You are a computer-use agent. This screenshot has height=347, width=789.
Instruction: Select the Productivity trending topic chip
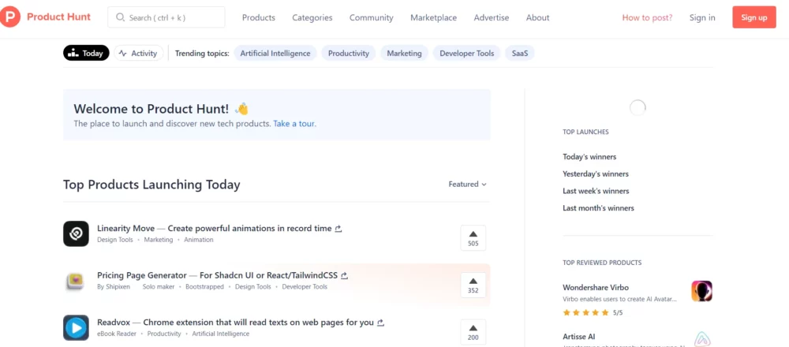(349, 53)
